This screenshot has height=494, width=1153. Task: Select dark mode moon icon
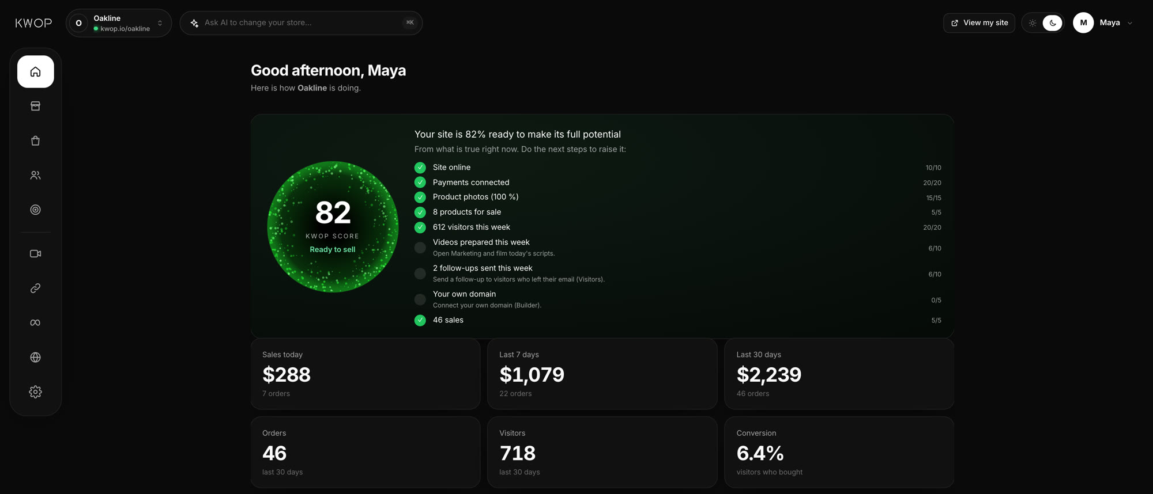pos(1053,23)
